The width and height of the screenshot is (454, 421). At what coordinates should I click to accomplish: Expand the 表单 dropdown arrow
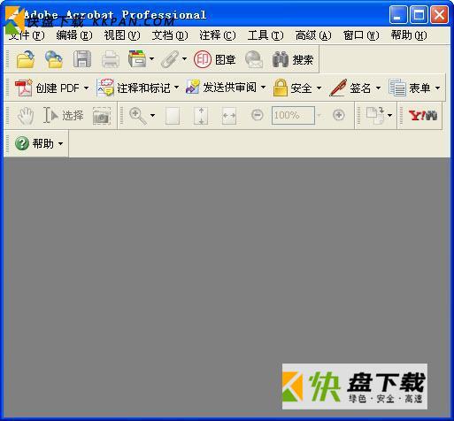(x=437, y=88)
